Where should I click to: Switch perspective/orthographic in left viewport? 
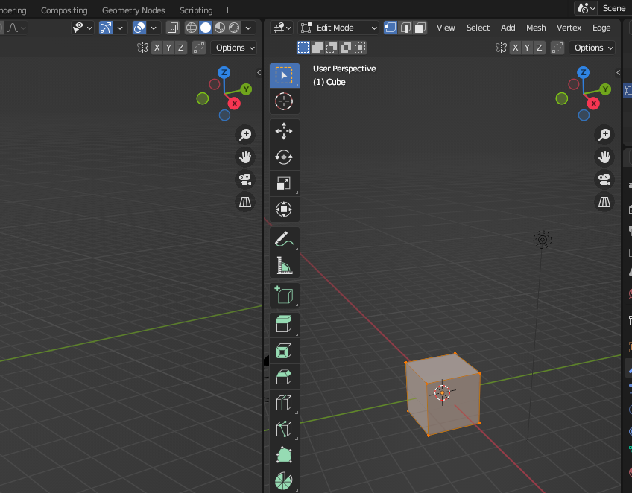tap(245, 203)
